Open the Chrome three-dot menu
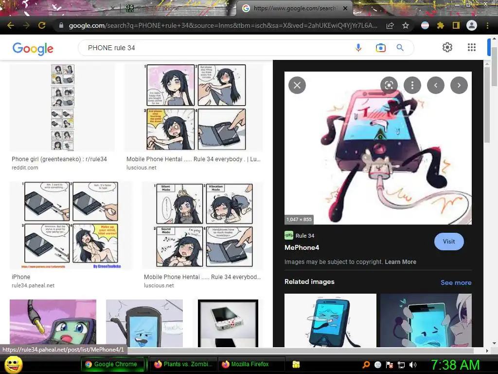This screenshot has height=374, width=498. pos(487,25)
